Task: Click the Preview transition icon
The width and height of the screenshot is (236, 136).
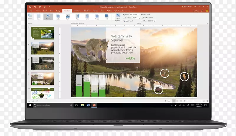Action: (30, 16)
